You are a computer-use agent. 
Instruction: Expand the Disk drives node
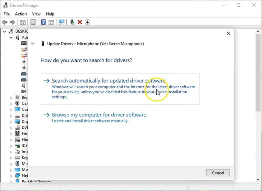pos(11,116)
